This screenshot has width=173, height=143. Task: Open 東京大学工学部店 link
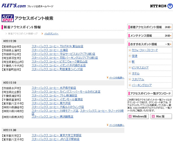pyautogui.click(x=56, y=135)
